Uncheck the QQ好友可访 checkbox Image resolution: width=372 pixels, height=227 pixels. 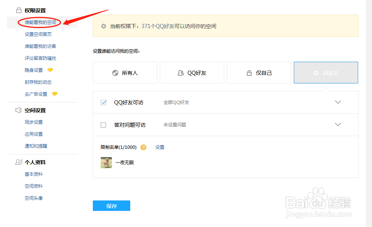click(103, 102)
